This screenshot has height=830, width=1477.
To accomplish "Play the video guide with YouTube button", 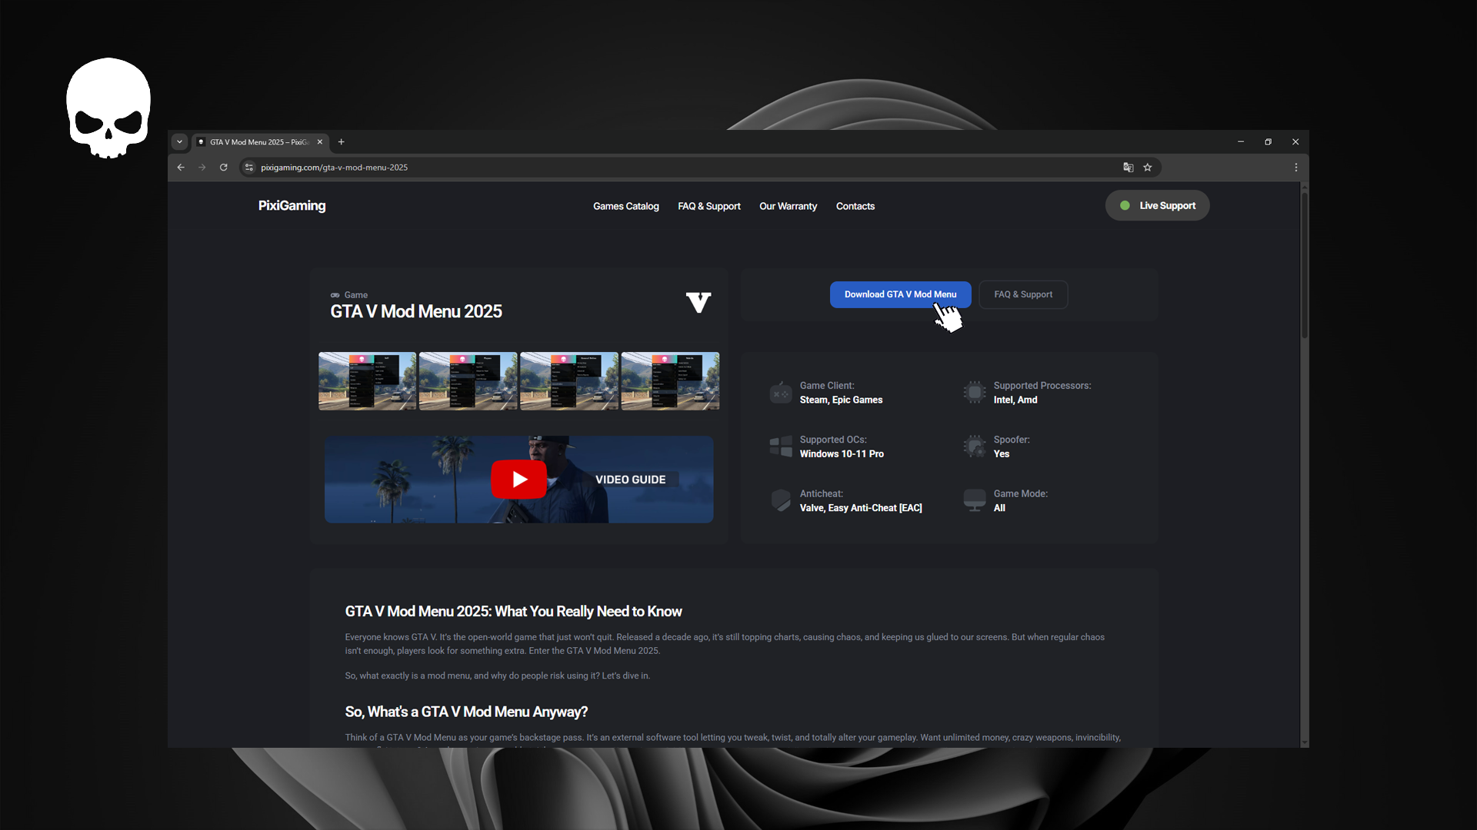I will pos(519,480).
